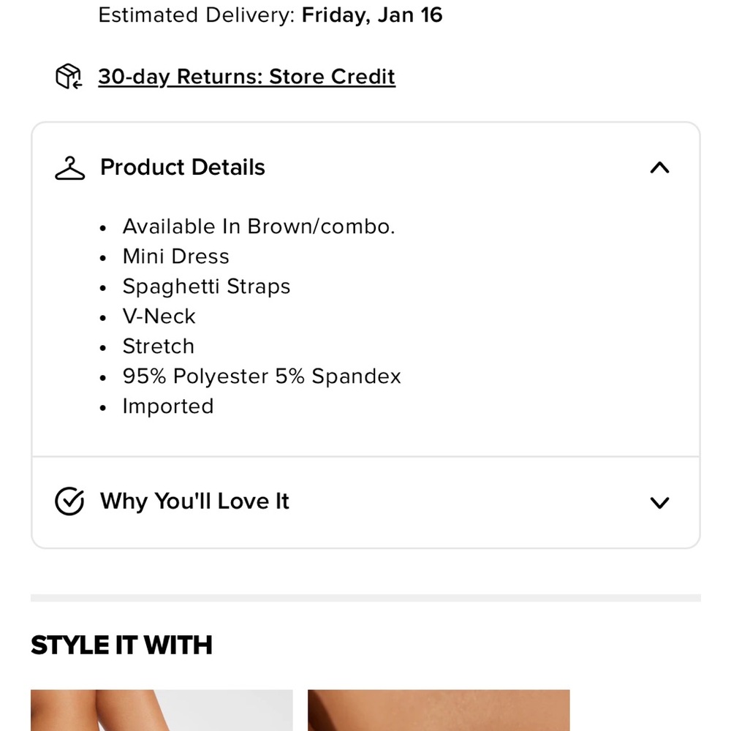Open second Style It With product image
731x731 pixels.
click(439, 710)
